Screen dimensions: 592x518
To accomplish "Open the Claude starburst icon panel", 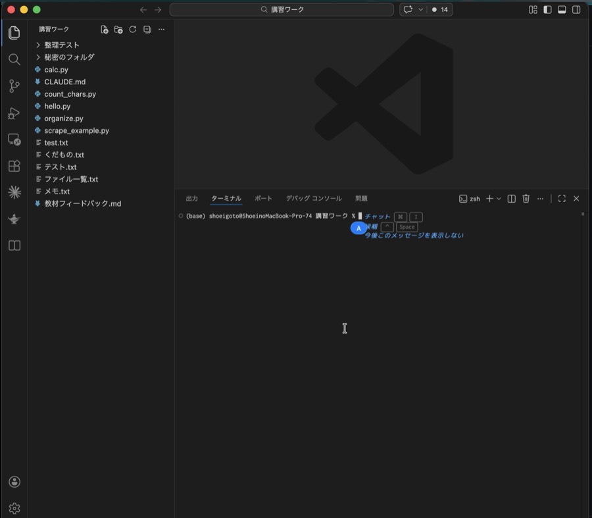I will (14, 192).
